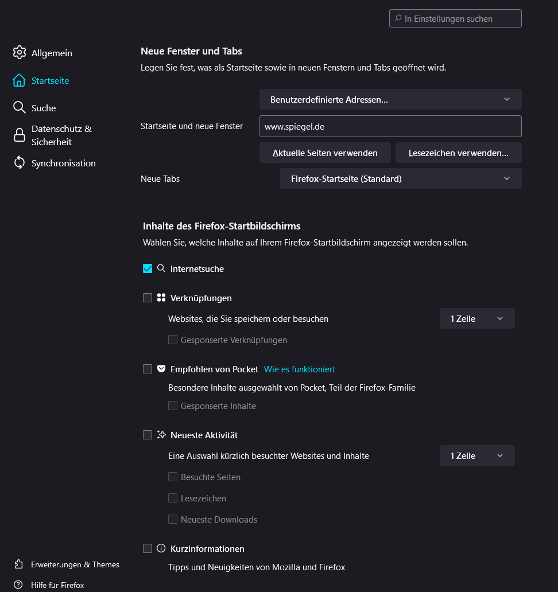Click the Erweiterungen & Themes puzzle icon
The height and width of the screenshot is (592, 558).
[18, 564]
